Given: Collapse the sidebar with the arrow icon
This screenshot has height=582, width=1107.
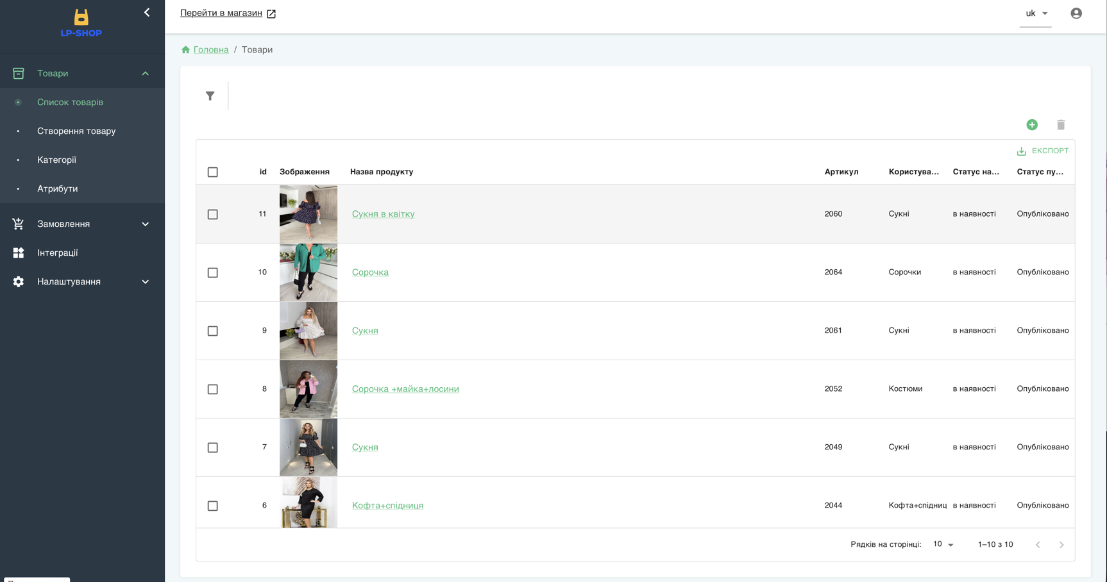Looking at the screenshot, I should (147, 13).
